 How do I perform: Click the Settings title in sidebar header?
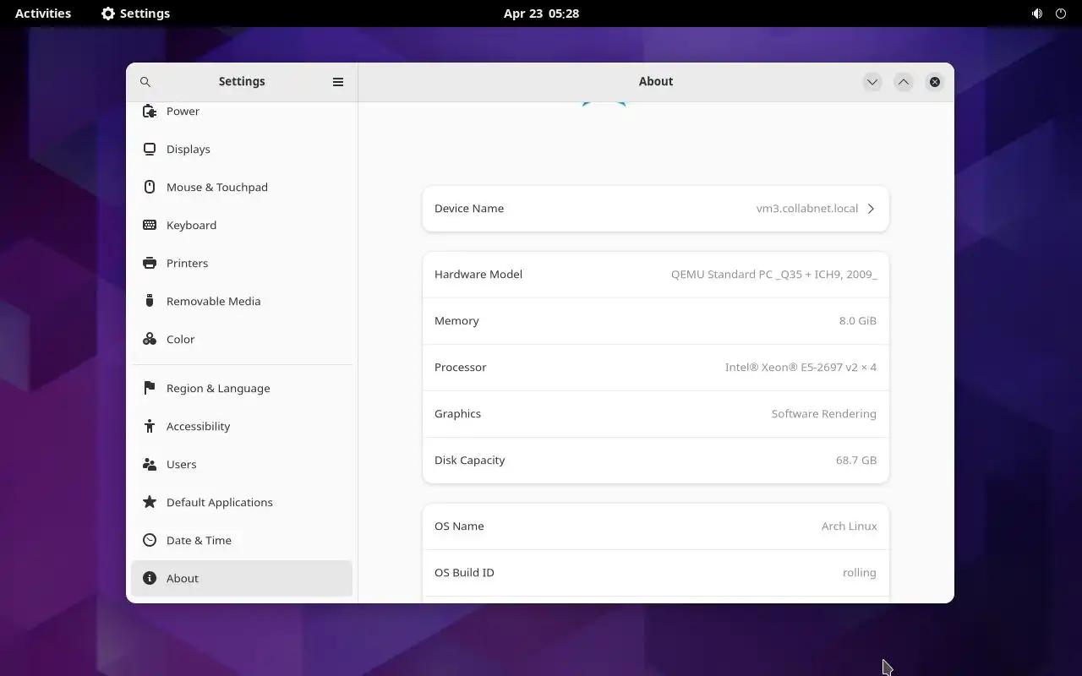pos(242,82)
